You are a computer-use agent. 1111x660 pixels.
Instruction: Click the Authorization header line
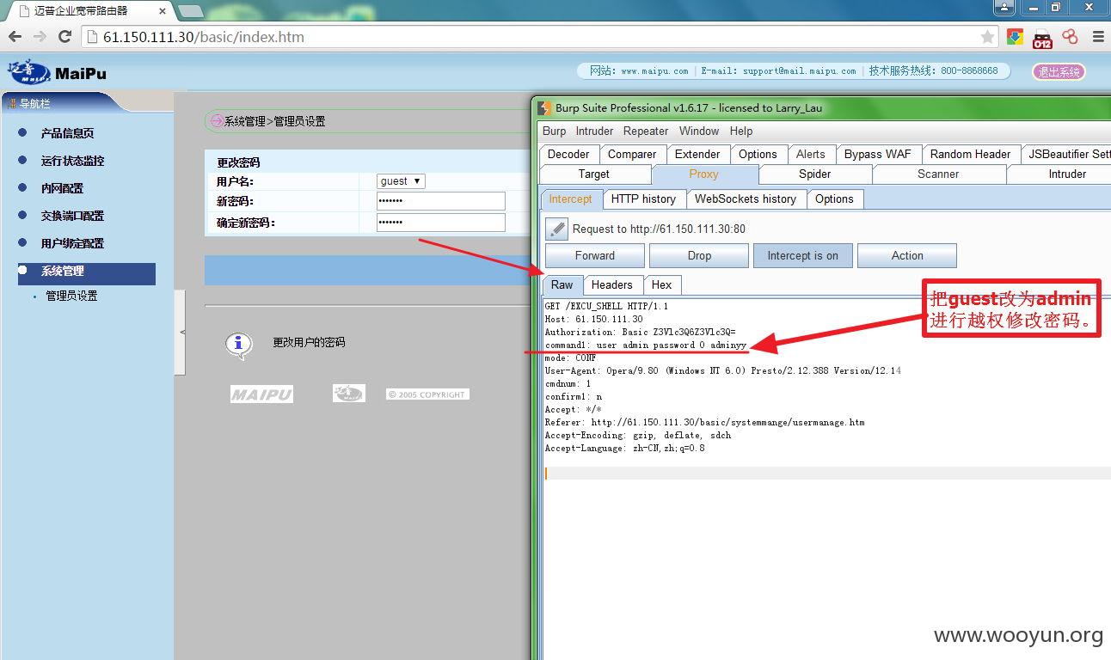click(640, 333)
